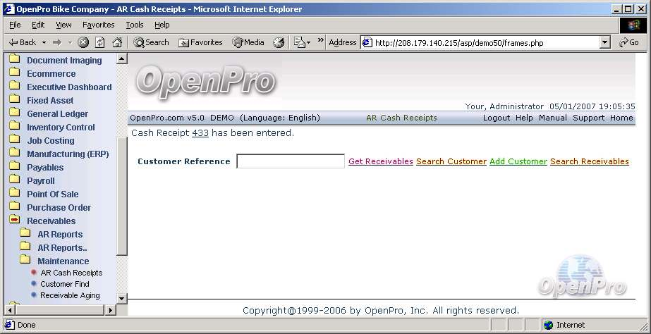Click the browser Home icon
The height and width of the screenshot is (334, 651).
tap(117, 42)
